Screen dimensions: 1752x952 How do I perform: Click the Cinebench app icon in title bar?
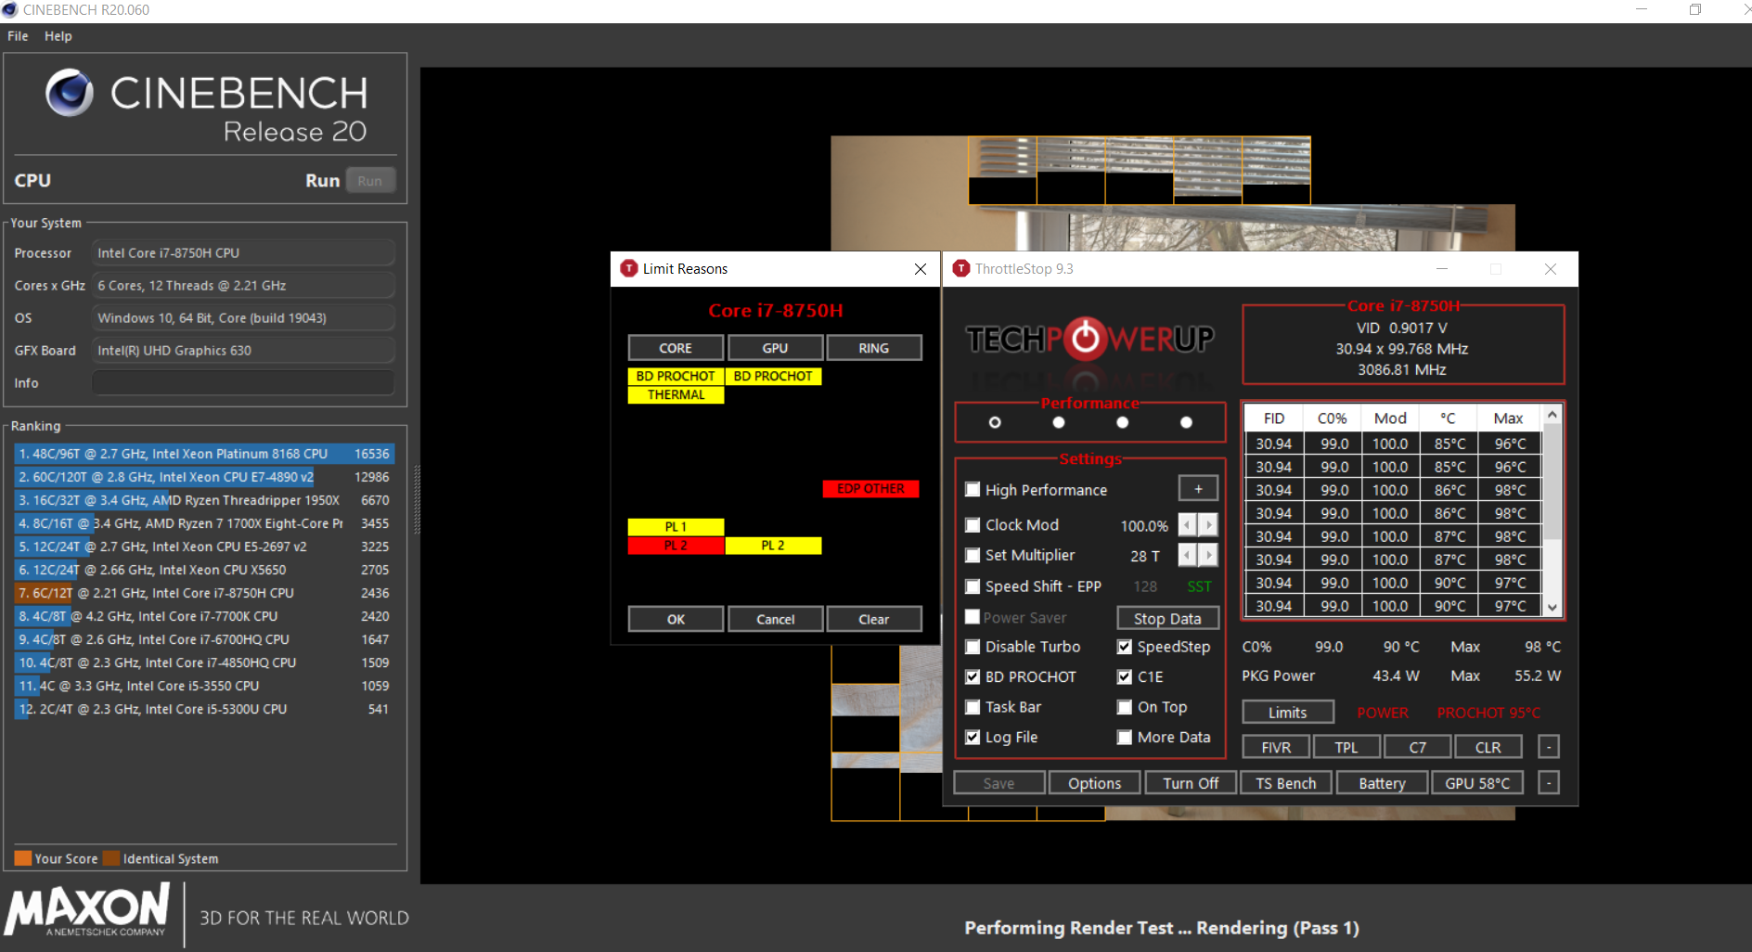point(9,9)
